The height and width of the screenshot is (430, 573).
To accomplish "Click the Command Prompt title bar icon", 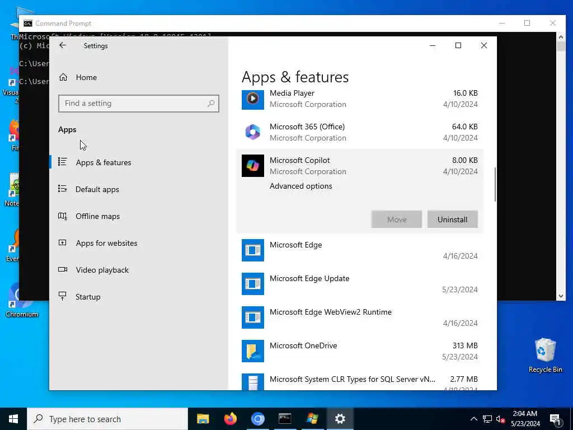I will pyautogui.click(x=28, y=24).
